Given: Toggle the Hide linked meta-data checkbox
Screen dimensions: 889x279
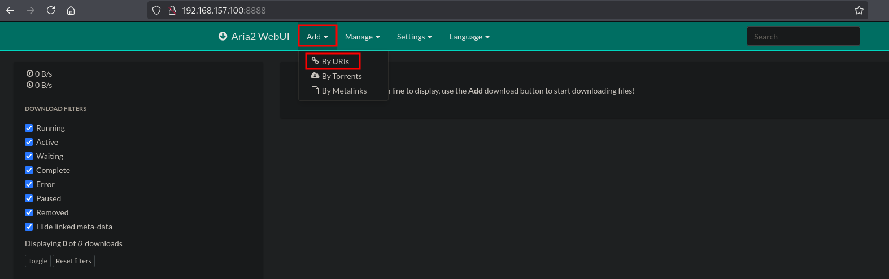Looking at the screenshot, I should coord(29,227).
